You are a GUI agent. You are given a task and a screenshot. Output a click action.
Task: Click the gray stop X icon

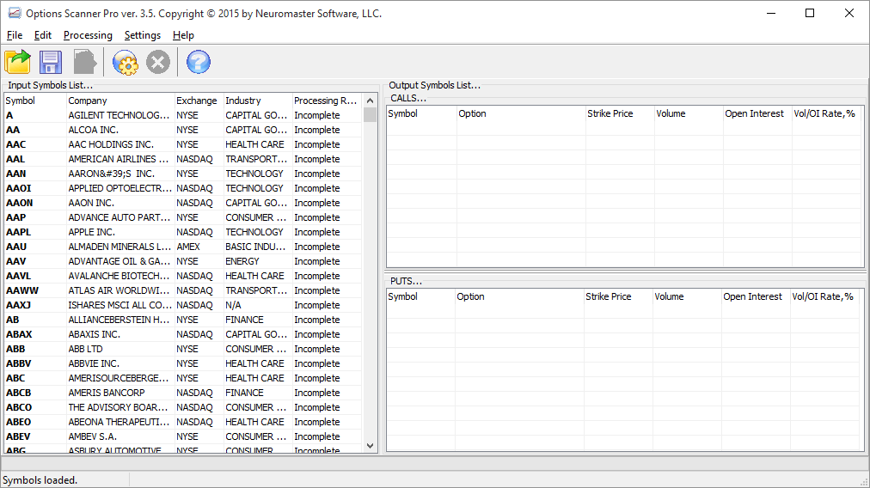pyautogui.click(x=158, y=62)
